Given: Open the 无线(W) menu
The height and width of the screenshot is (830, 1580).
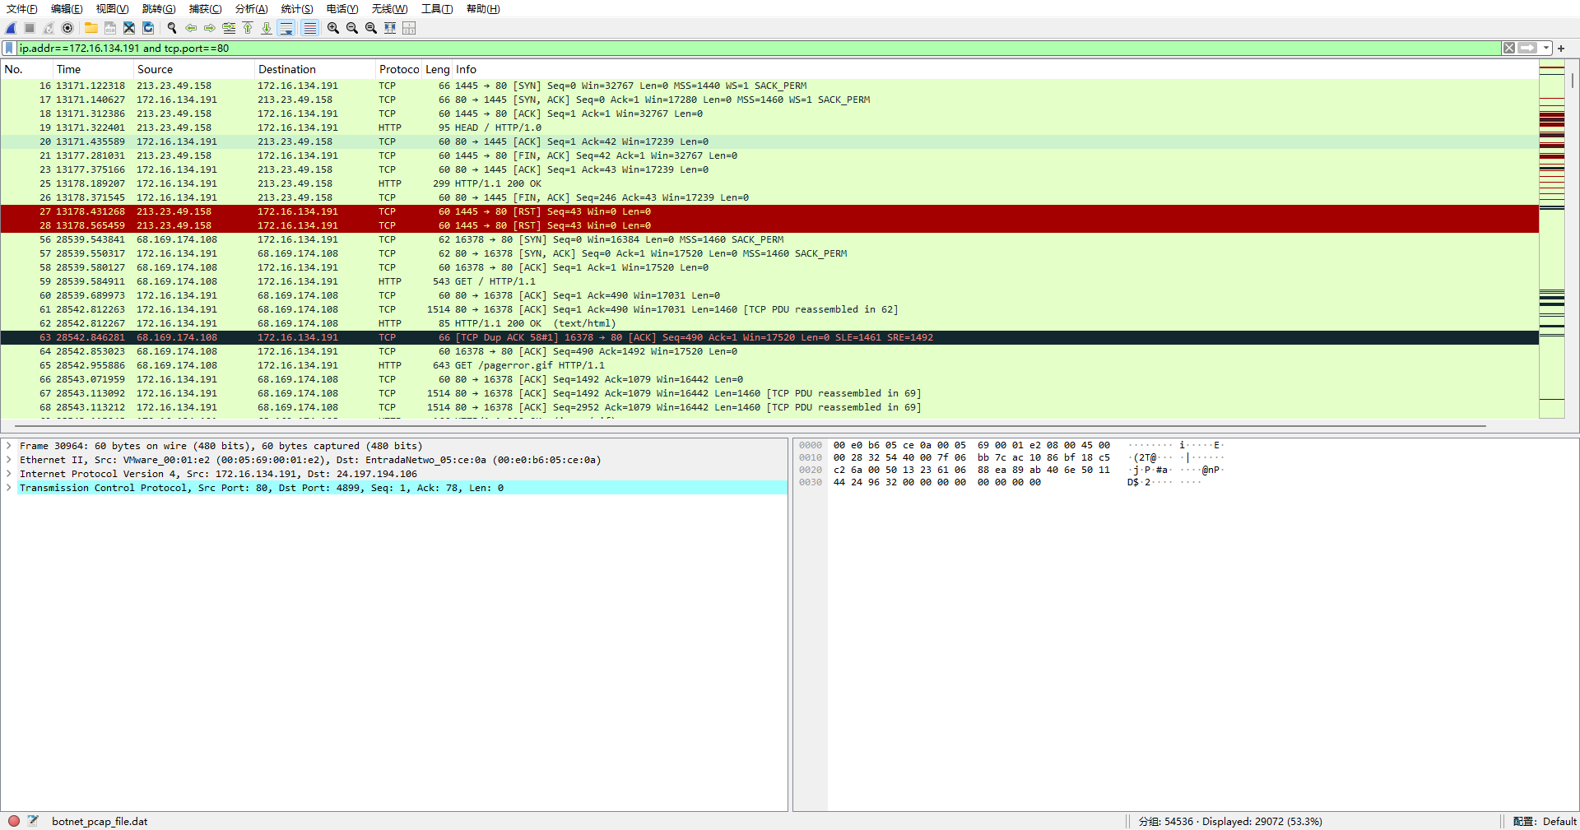Looking at the screenshot, I should (389, 9).
